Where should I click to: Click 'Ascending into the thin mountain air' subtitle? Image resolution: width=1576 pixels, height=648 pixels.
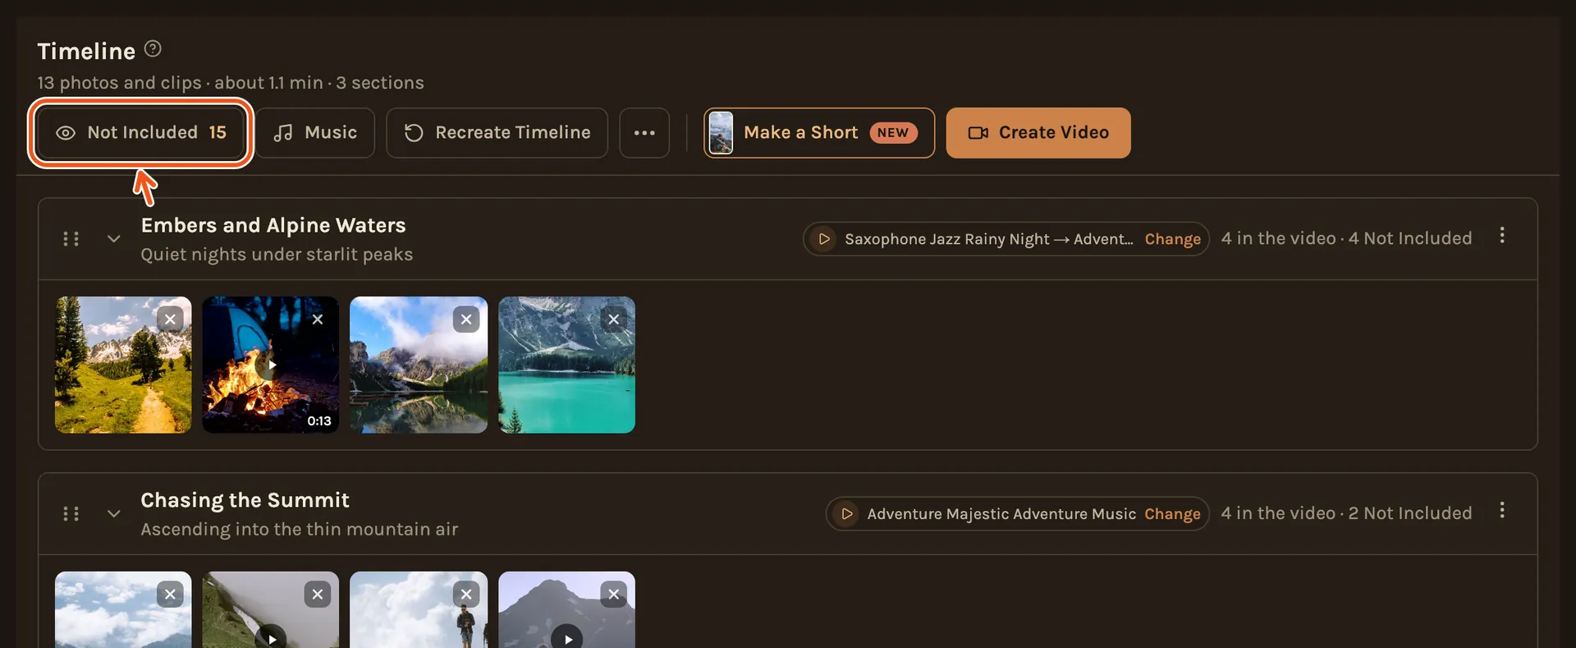[x=299, y=530]
